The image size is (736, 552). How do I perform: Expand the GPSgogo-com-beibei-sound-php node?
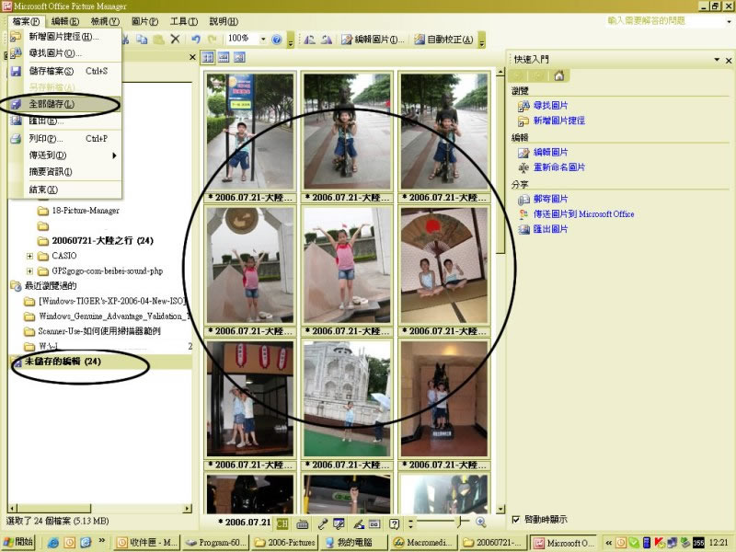pyautogui.click(x=29, y=271)
